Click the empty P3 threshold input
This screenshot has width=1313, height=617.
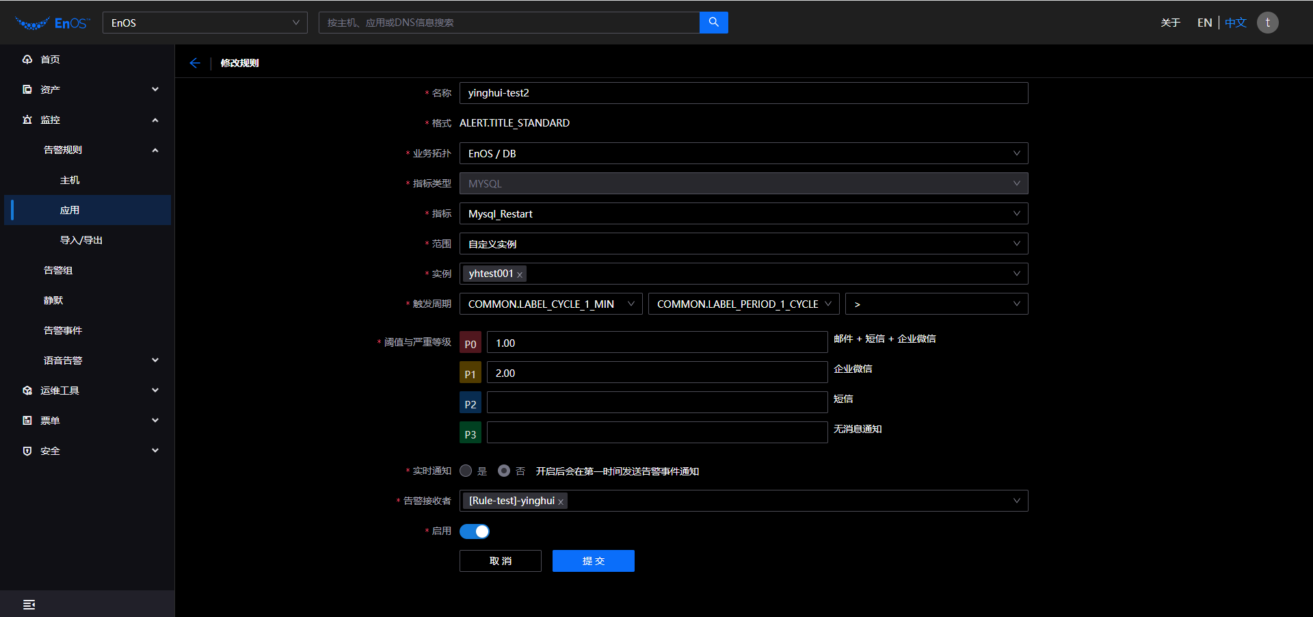click(657, 432)
